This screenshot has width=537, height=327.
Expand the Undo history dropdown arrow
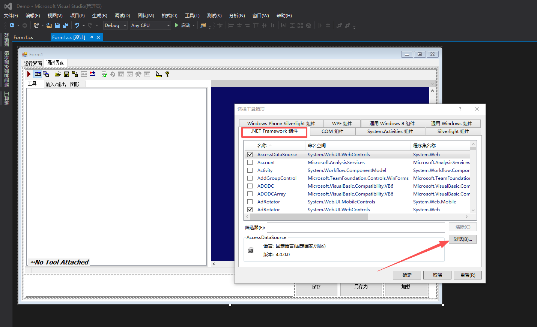[x=83, y=25]
